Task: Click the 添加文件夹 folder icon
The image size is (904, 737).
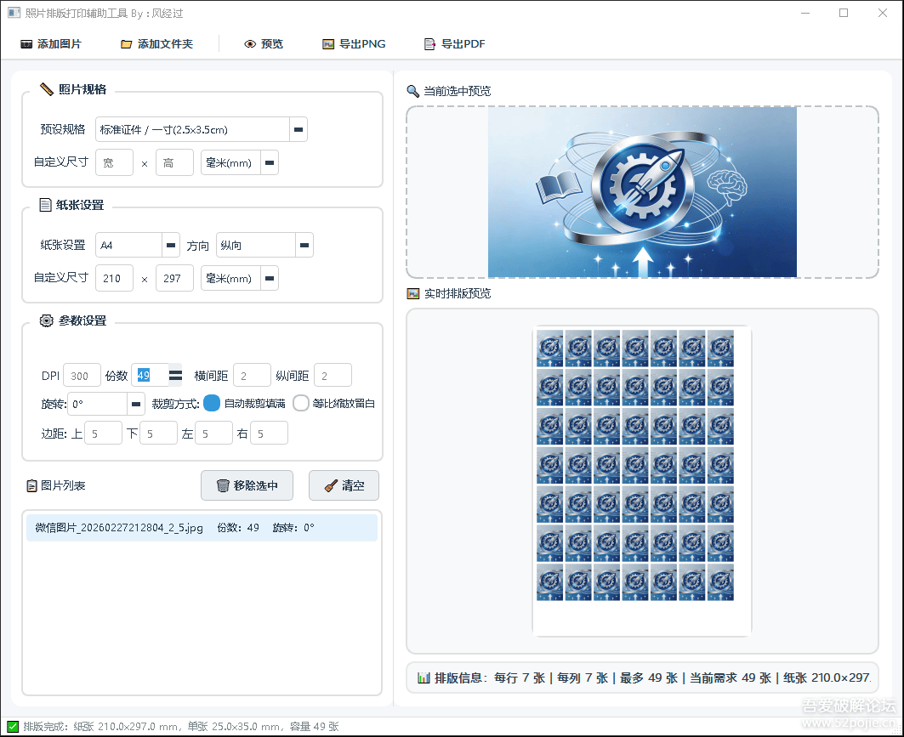Action: point(127,44)
